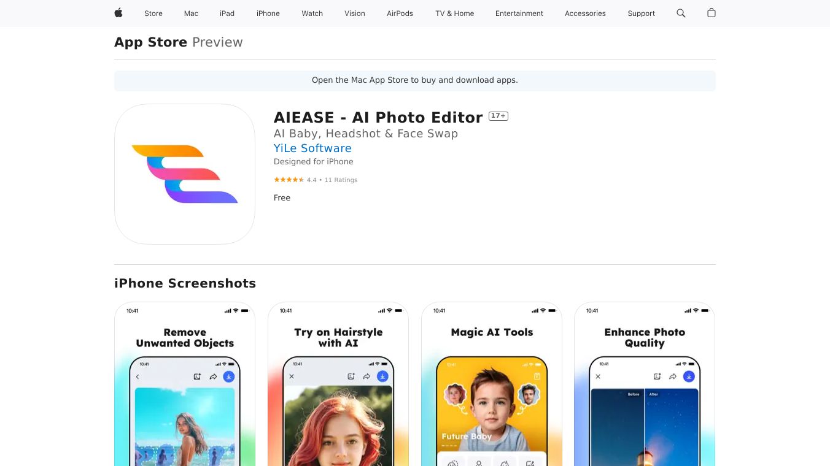Click the AIEASE app icon

coord(185,174)
